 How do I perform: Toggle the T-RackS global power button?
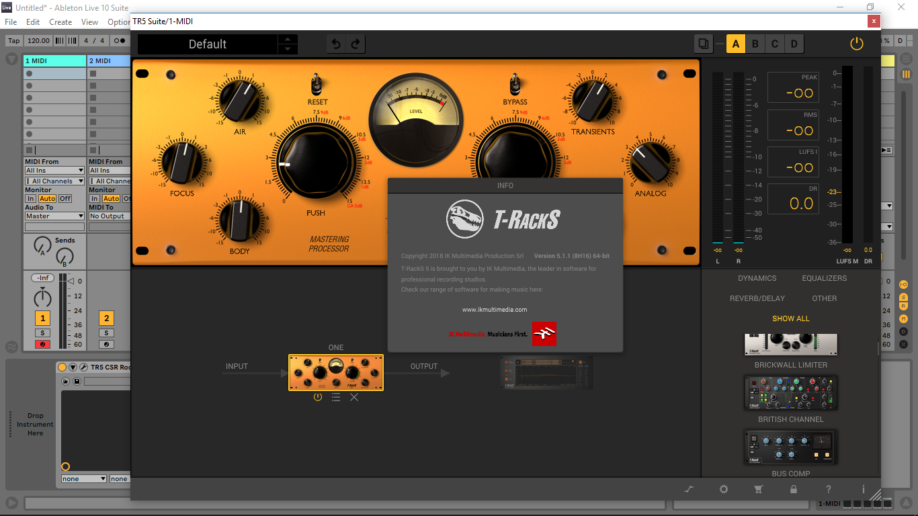[856, 44]
